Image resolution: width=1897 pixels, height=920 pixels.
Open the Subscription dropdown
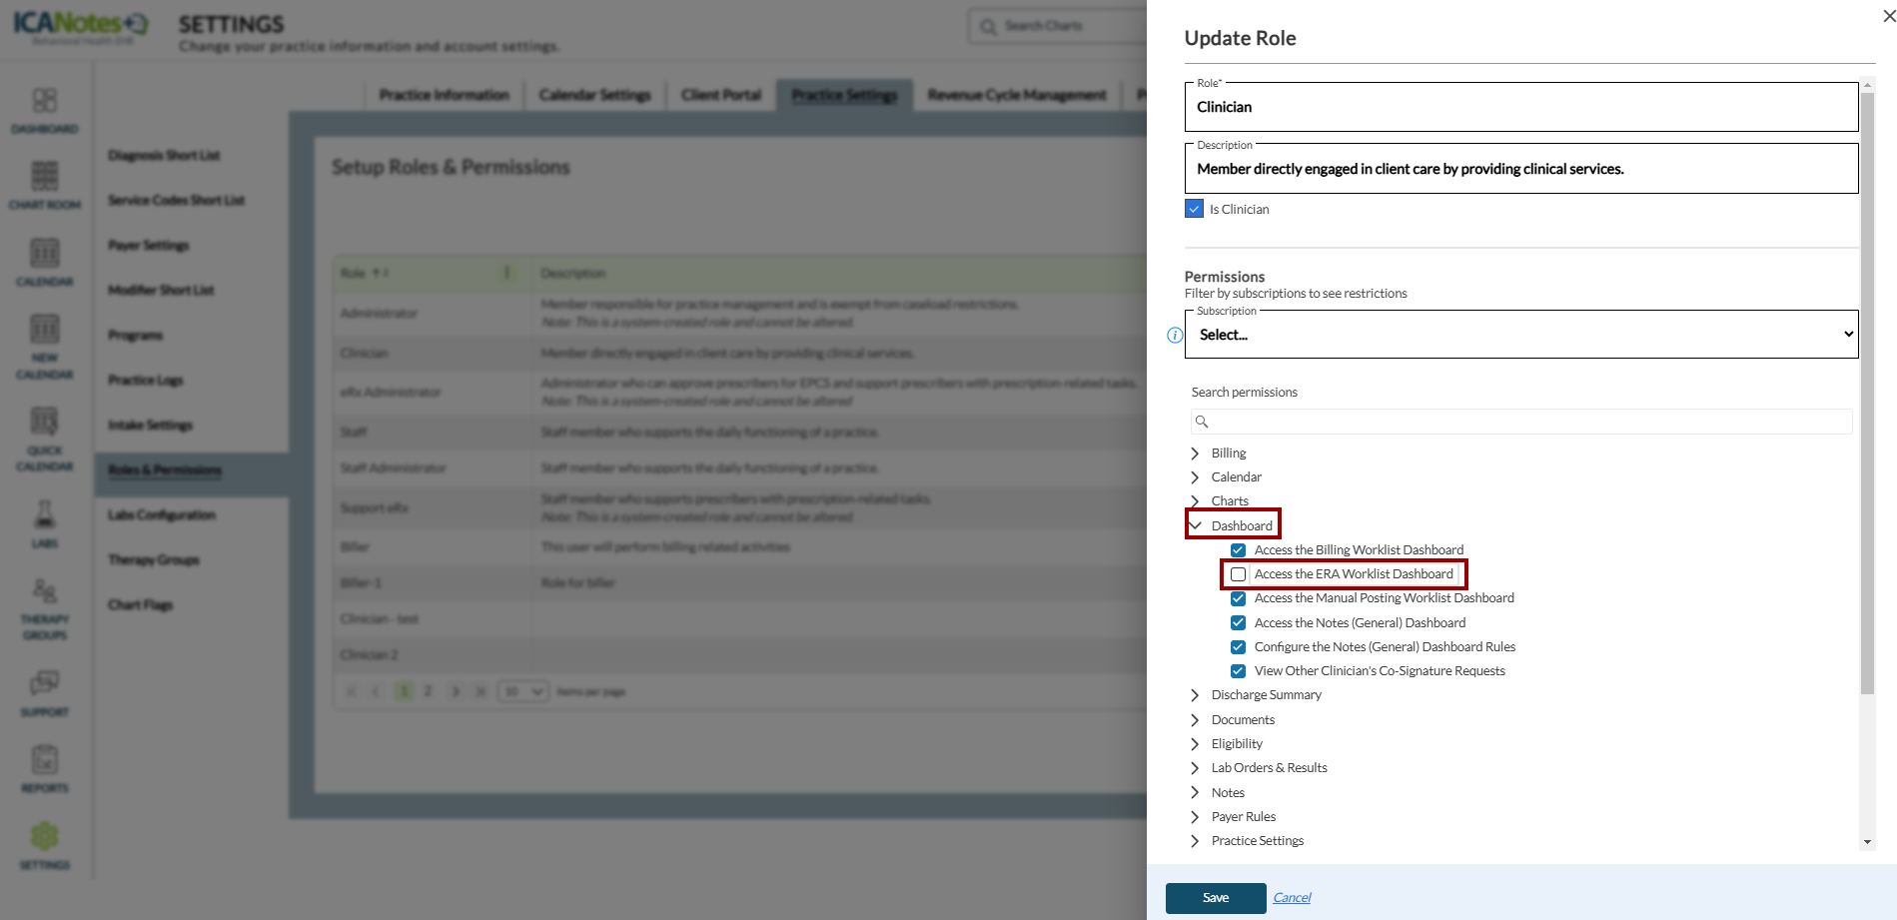pyautogui.click(x=1521, y=335)
